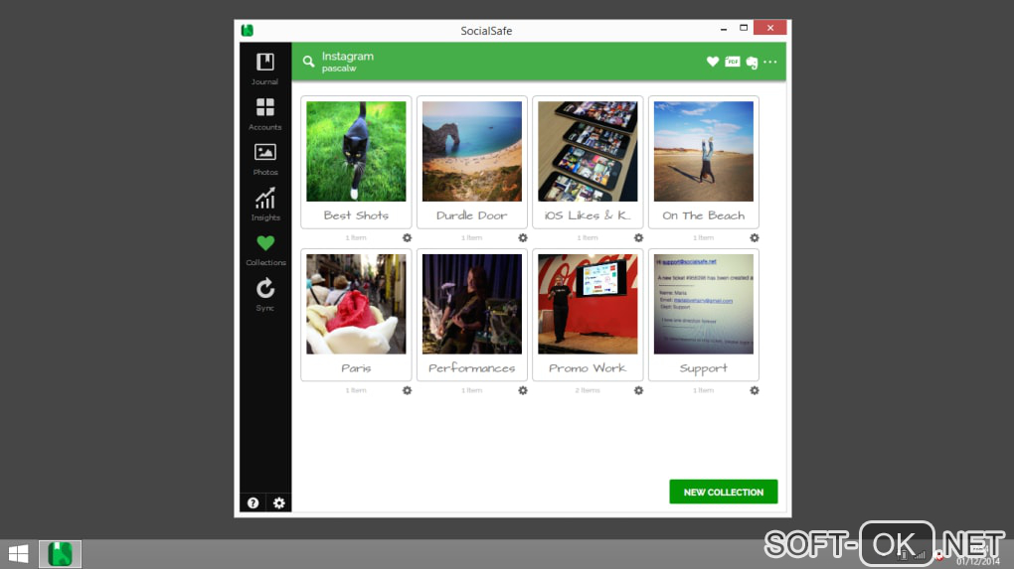The width and height of the screenshot is (1014, 569).
Task: Open the Accounts sidebar section
Action: click(x=265, y=113)
